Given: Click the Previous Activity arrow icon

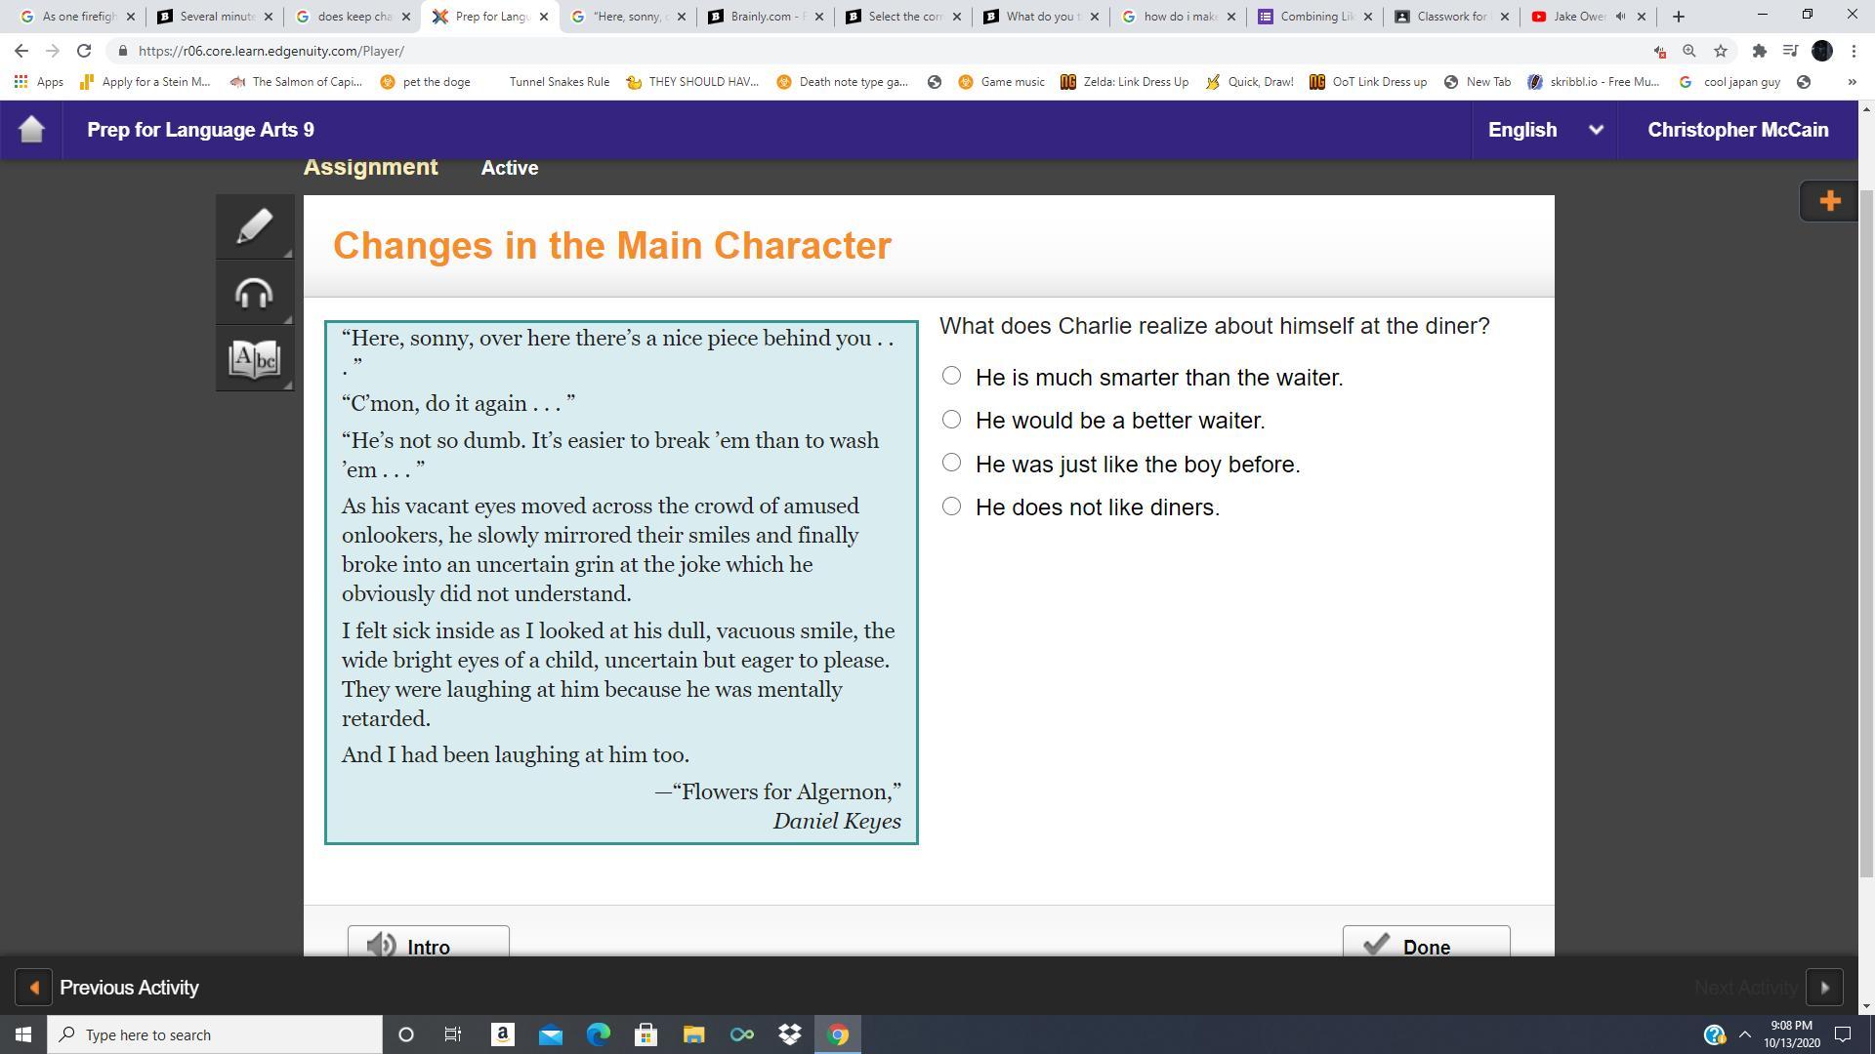Looking at the screenshot, I should [34, 988].
